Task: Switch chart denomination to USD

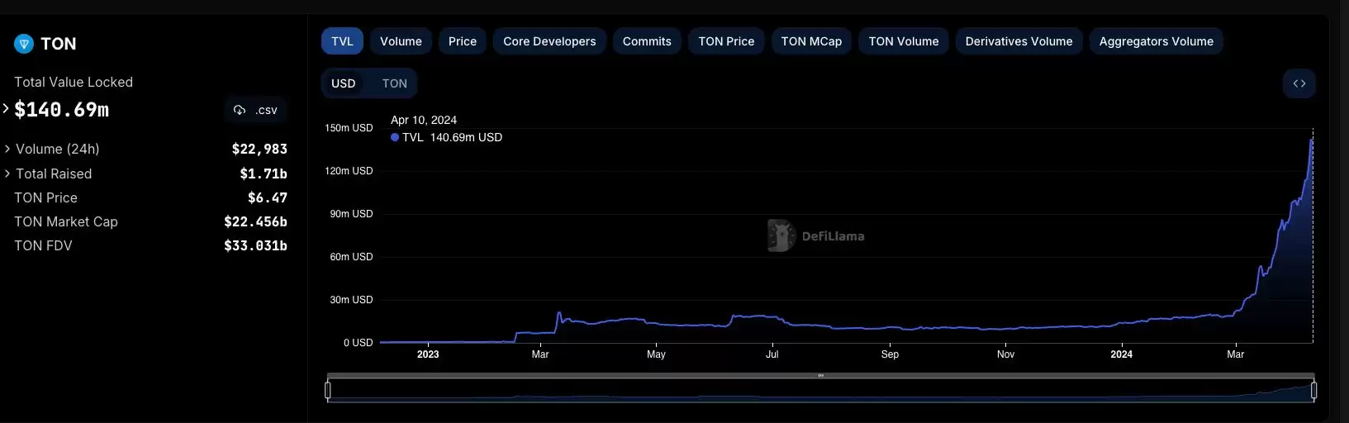Action: tap(344, 83)
